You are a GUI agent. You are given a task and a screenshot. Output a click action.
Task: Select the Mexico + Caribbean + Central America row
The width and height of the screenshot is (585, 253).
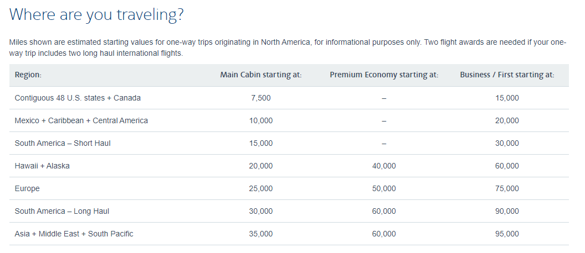[289, 120]
